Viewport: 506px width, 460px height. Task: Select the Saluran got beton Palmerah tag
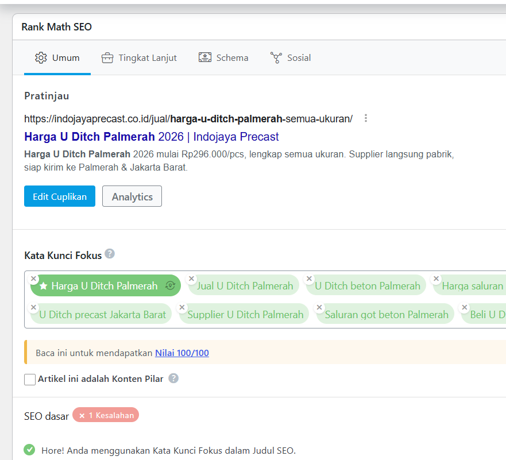pos(387,315)
